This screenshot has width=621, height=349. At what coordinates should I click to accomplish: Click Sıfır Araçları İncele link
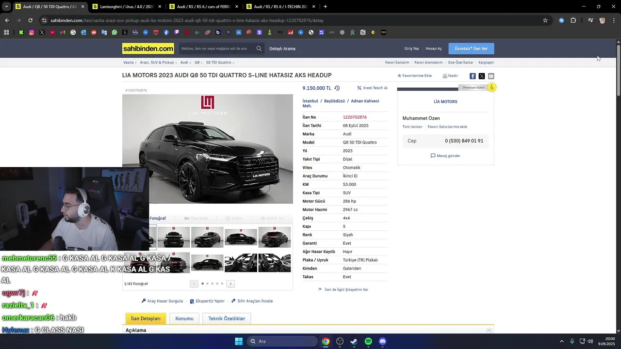252,301
